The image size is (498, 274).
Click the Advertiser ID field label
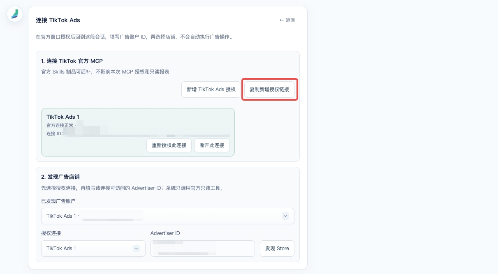coord(165,233)
